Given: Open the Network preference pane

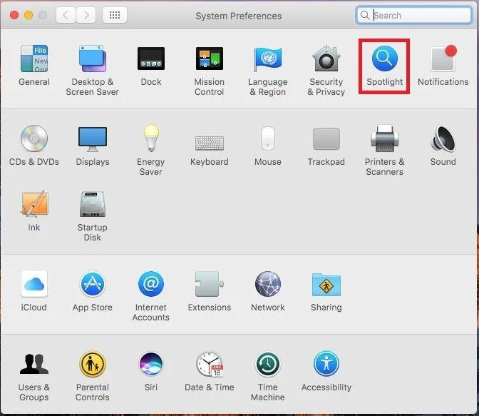Looking at the screenshot, I should [267, 285].
